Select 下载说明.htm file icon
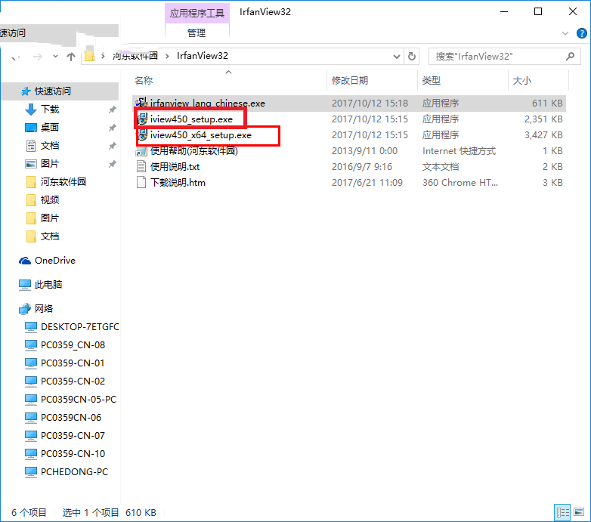Viewport: 591px width, 522px height. 141,182
